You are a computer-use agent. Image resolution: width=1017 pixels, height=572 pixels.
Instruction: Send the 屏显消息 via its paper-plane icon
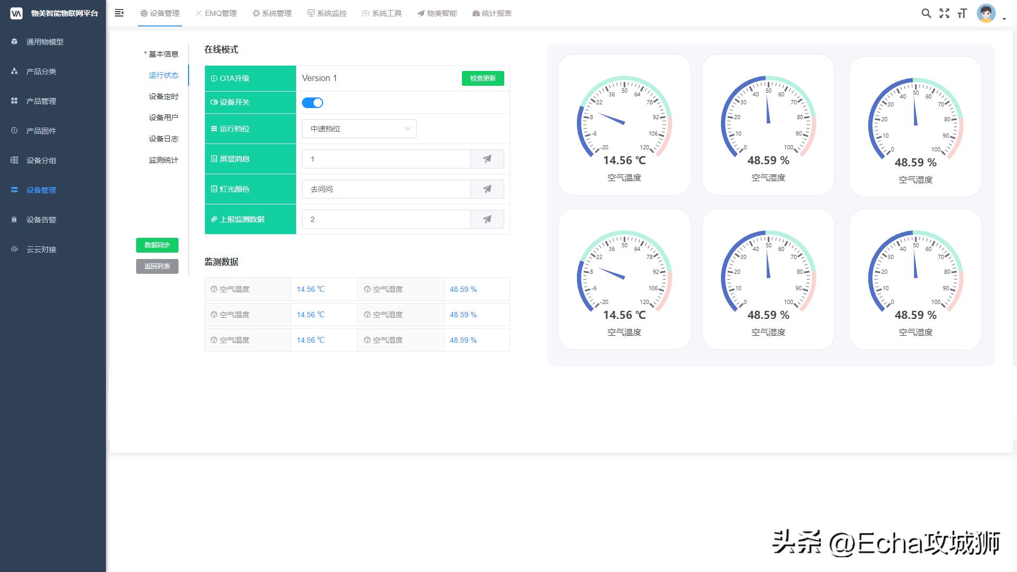(487, 158)
